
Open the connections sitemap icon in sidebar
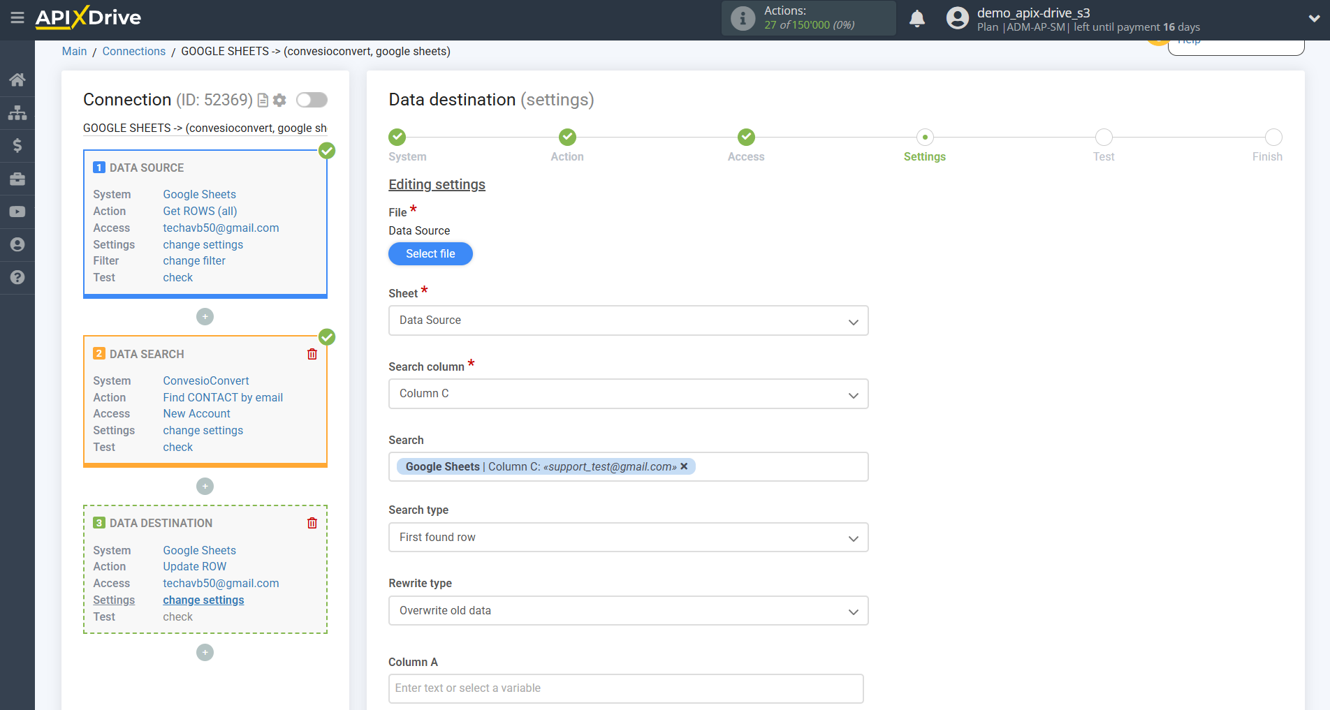(x=17, y=112)
